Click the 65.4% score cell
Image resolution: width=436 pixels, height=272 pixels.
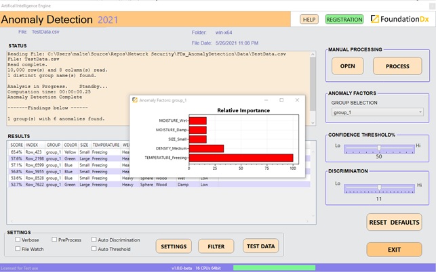(16, 152)
